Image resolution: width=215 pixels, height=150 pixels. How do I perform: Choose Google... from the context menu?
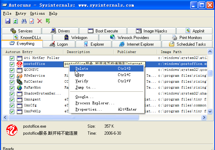tap(107, 97)
